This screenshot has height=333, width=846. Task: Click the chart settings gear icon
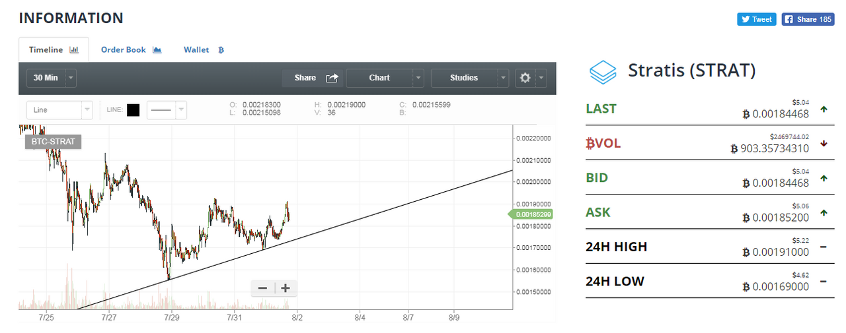(x=525, y=78)
